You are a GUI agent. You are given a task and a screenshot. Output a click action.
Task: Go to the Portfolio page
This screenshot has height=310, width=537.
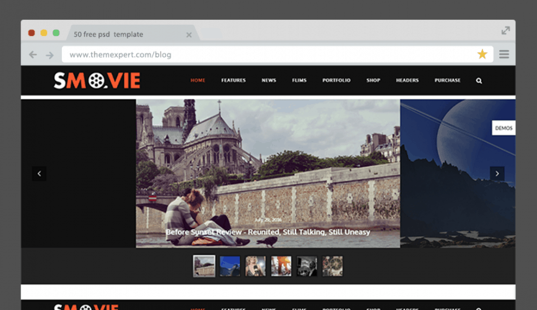click(336, 81)
